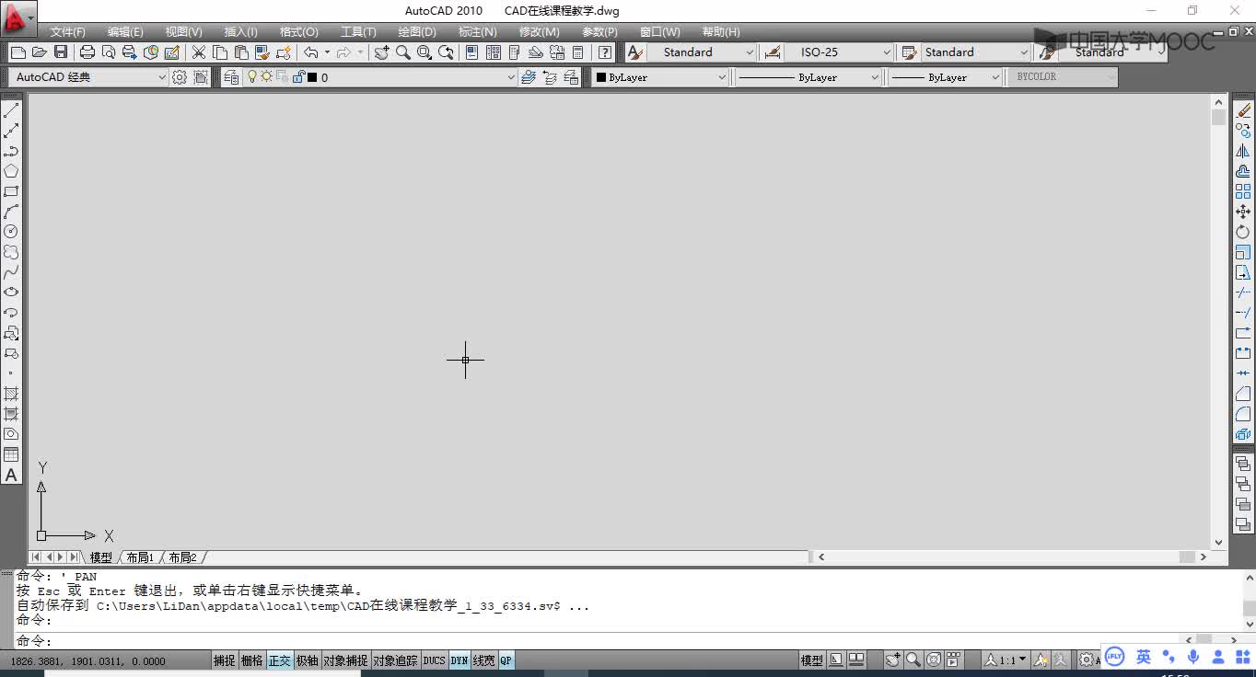Select the Circle tool
Screen dimensions: 1256x677
coord(11,231)
